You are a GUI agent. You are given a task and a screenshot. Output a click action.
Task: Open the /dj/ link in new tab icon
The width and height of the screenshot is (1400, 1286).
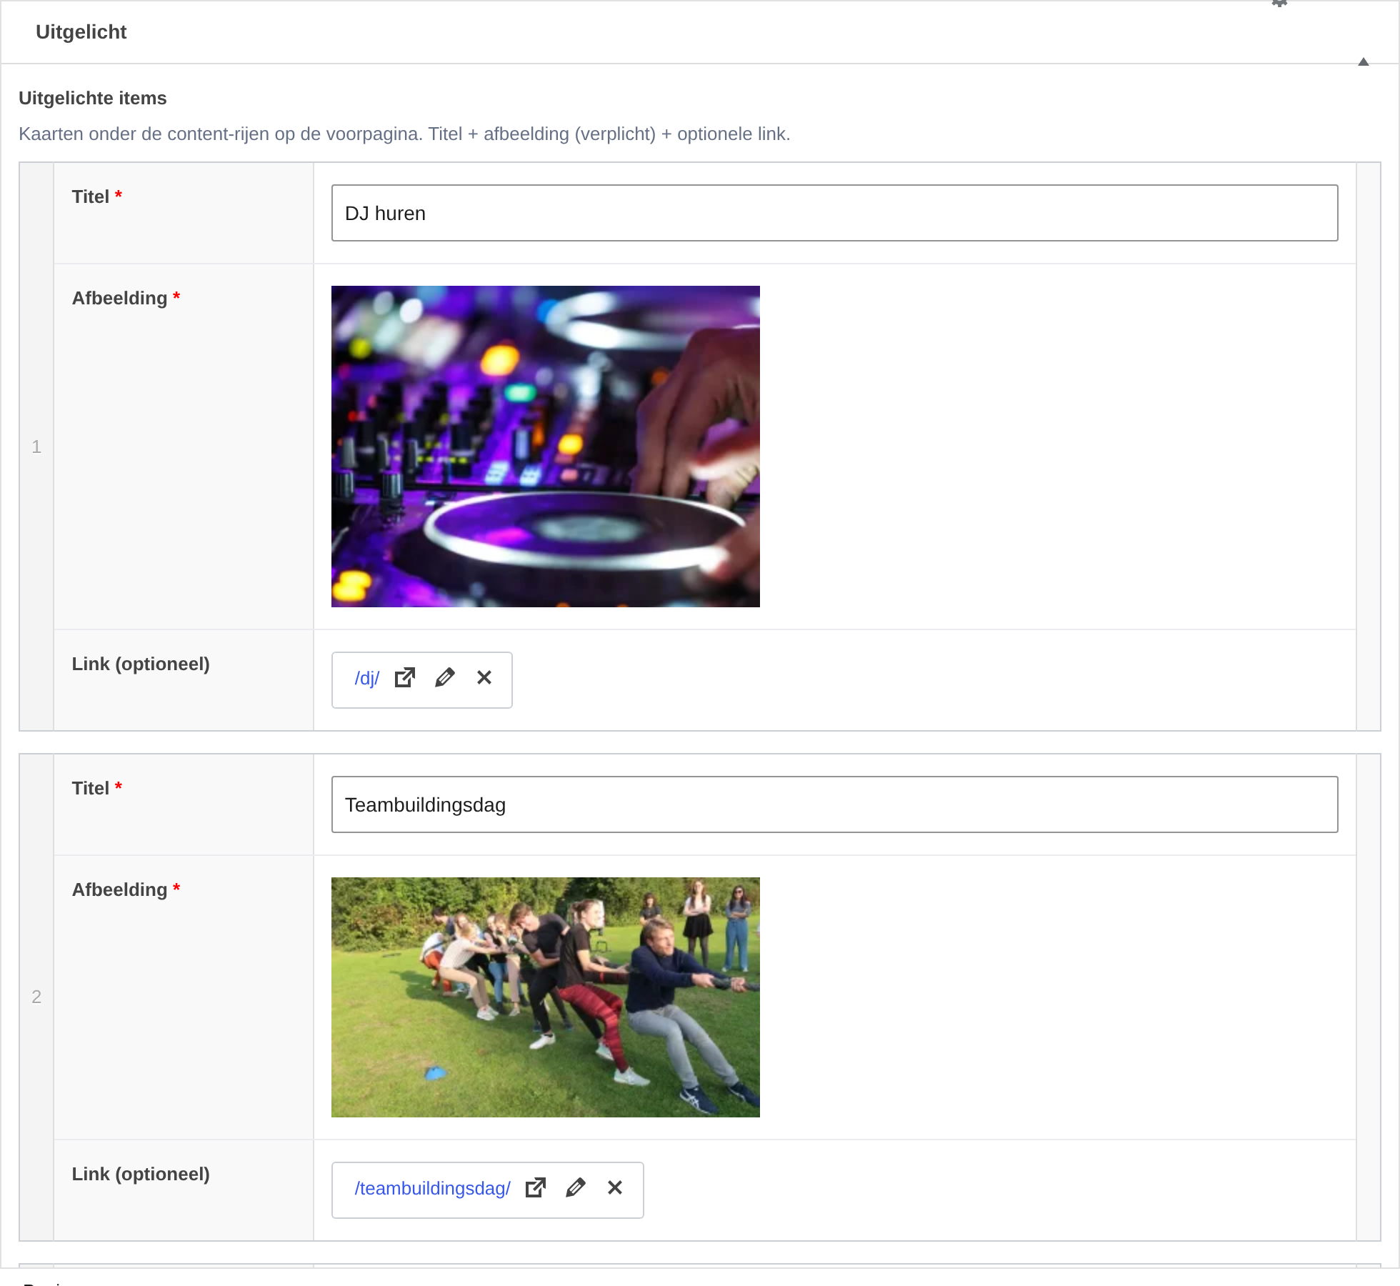(405, 677)
